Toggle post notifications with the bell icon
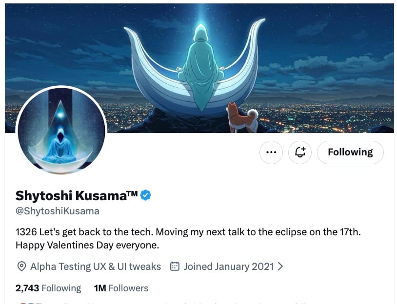Viewport: 397px width, 304px height. click(x=300, y=152)
